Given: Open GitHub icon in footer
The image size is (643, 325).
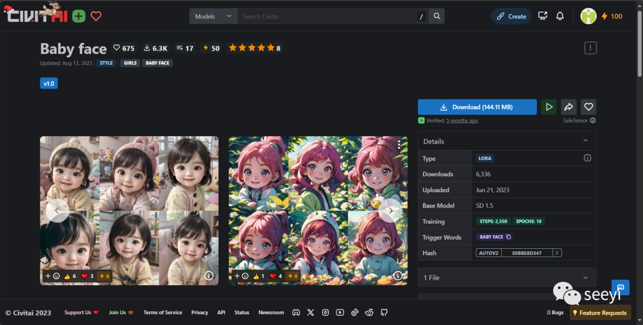Looking at the screenshot, I should [384, 312].
